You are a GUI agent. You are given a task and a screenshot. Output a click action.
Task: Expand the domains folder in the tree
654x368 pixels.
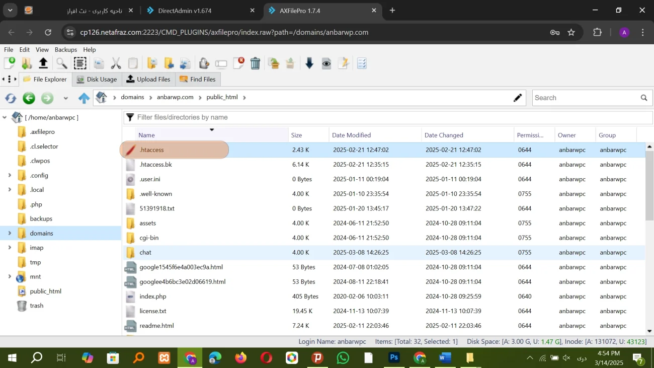(10, 233)
